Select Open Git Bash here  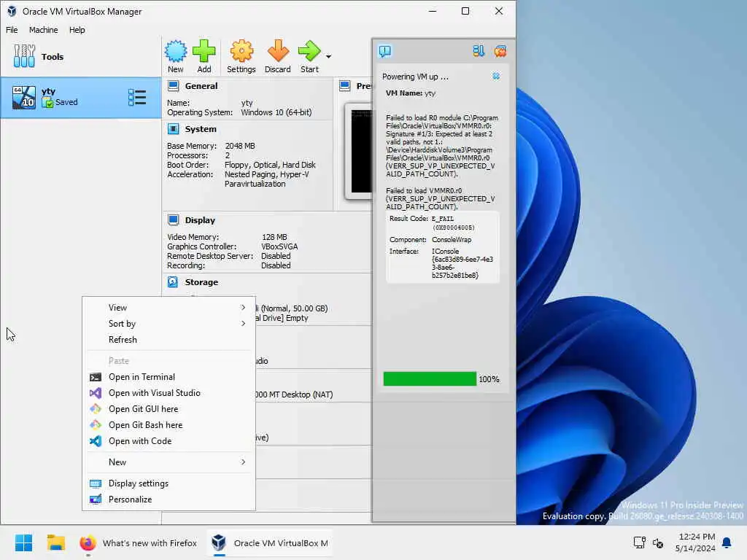point(169,425)
